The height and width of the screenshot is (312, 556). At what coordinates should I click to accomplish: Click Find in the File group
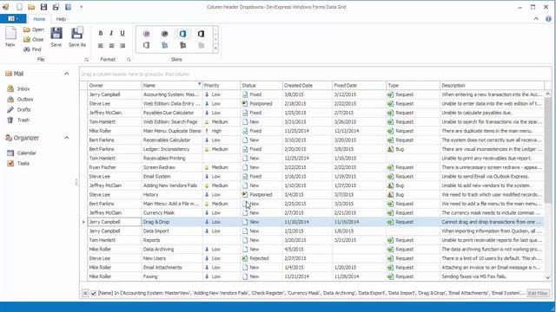(x=32, y=49)
